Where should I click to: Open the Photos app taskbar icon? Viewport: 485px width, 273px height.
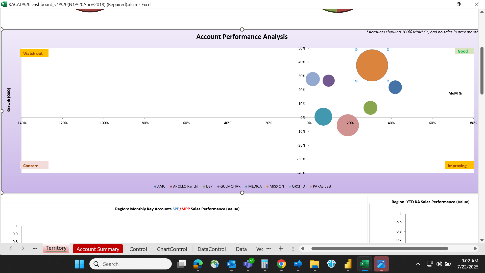pos(381,264)
